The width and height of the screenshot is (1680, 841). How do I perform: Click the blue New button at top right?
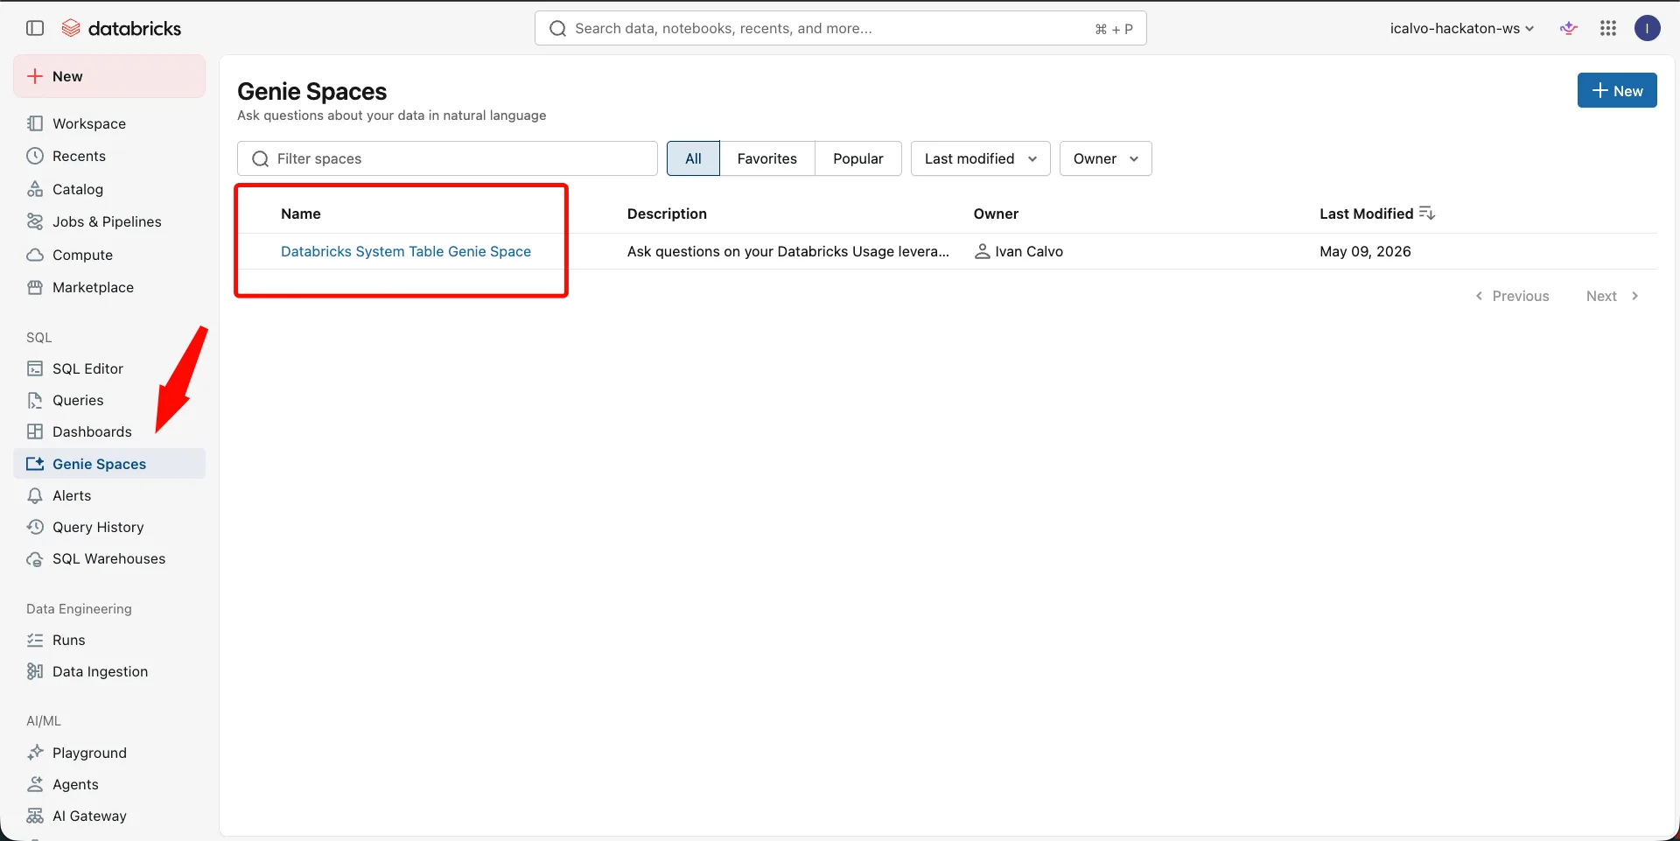point(1617,90)
